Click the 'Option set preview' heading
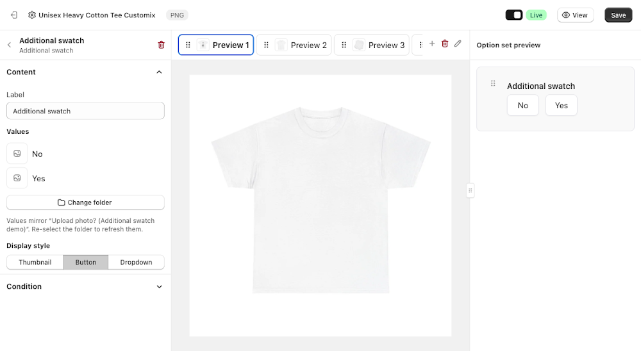641x351 pixels. point(508,45)
